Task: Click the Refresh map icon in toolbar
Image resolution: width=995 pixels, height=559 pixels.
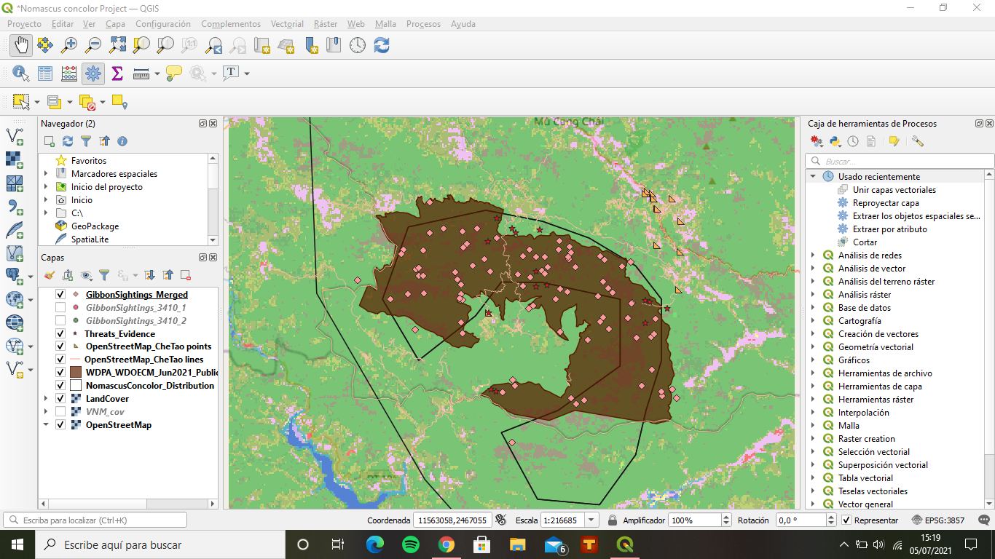Action: (382, 45)
